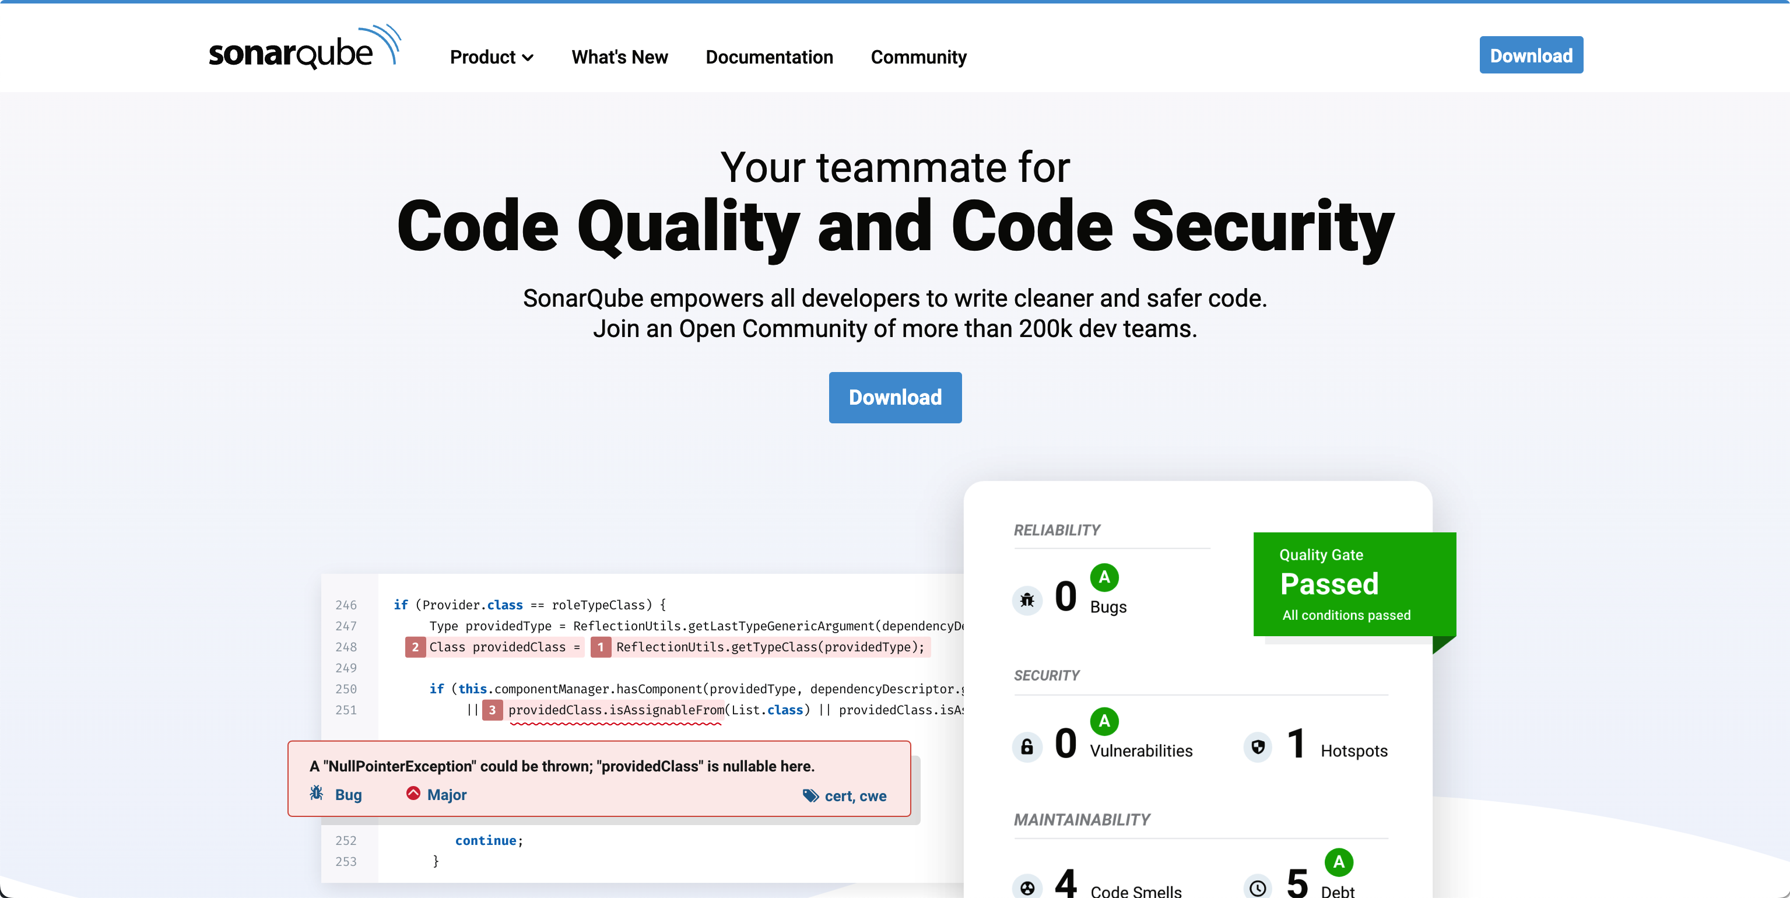Click the bug icon in the issue box
Viewport: 1790px width, 898px height.
[x=317, y=793]
